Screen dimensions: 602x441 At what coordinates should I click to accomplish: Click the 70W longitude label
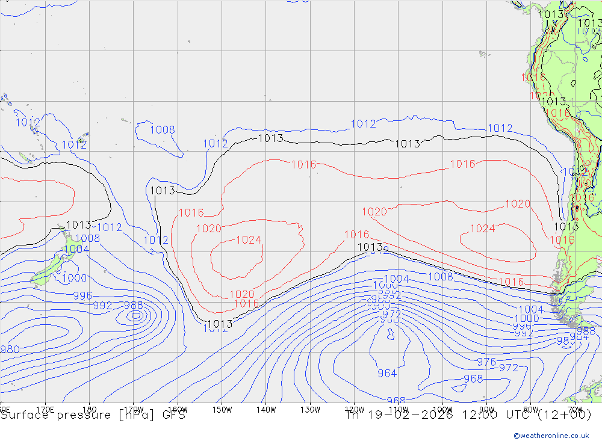575,410
